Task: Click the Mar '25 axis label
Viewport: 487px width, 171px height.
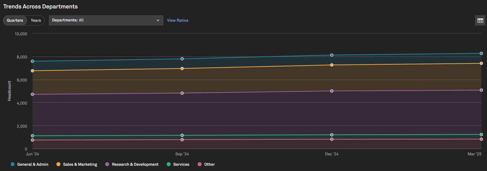Action: pyautogui.click(x=475, y=154)
